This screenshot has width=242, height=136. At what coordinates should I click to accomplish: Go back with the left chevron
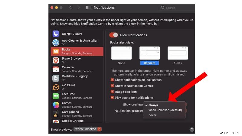pos(70,7)
